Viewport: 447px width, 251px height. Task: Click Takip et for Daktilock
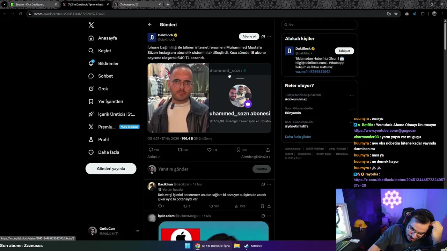point(344,51)
